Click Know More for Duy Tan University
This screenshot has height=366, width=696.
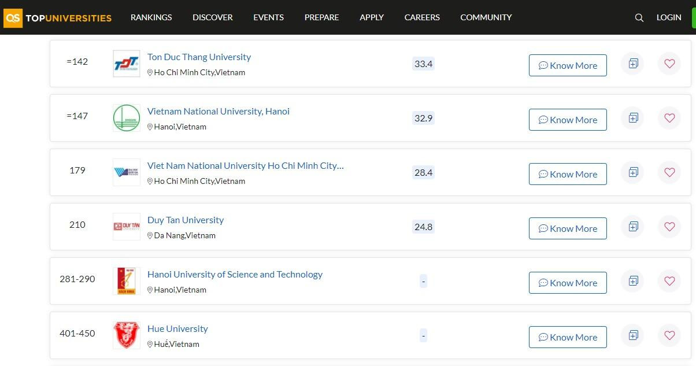pos(567,228)
